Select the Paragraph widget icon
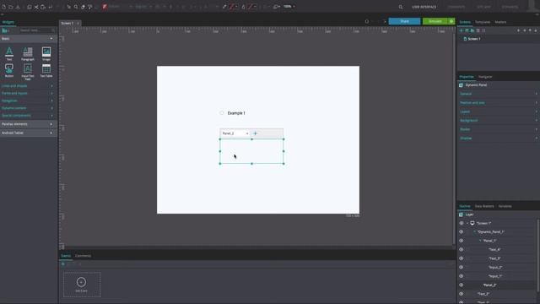 [x=28, y=53]
